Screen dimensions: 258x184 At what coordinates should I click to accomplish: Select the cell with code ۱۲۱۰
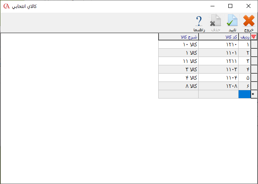pos(218,45)
